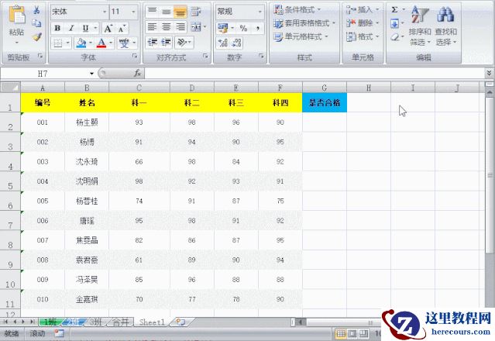Open 套用表格格式 table styles
The width and height of the screenshot is (495, 341).
[304, 23]
